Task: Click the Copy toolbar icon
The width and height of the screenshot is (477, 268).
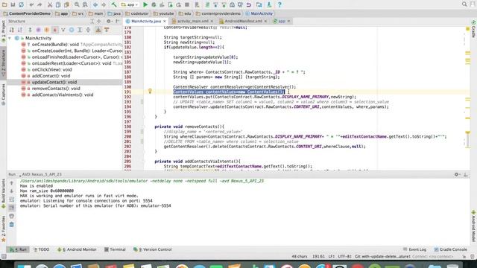Action: click(58, 4)
